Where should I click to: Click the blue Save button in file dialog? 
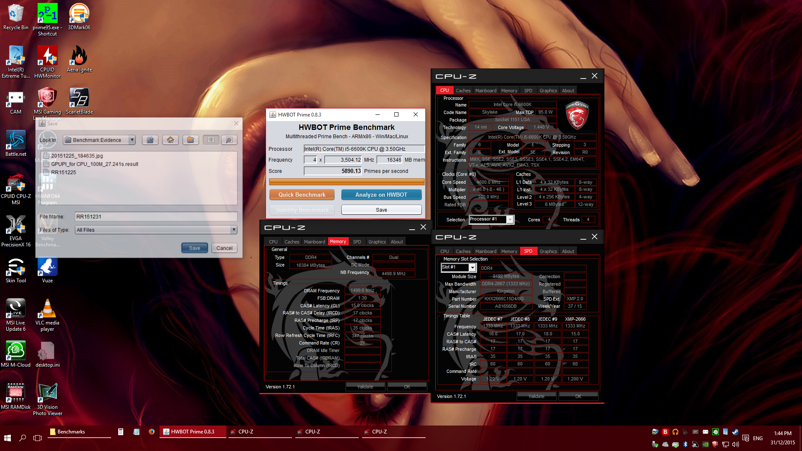(195, 248)
